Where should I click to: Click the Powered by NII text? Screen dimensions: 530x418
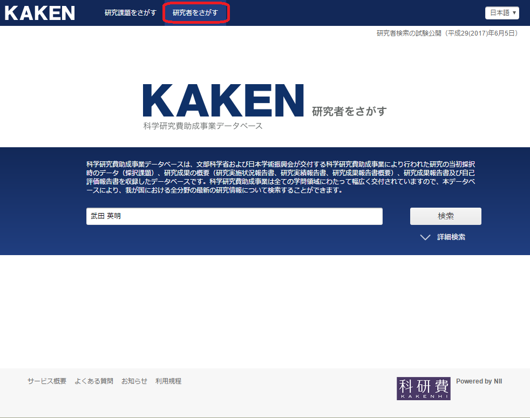[x=479, y=381]
